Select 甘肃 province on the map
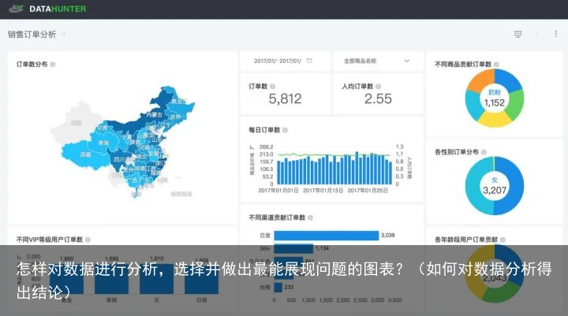Screen dimensions: 568x316 coord(102,128)
